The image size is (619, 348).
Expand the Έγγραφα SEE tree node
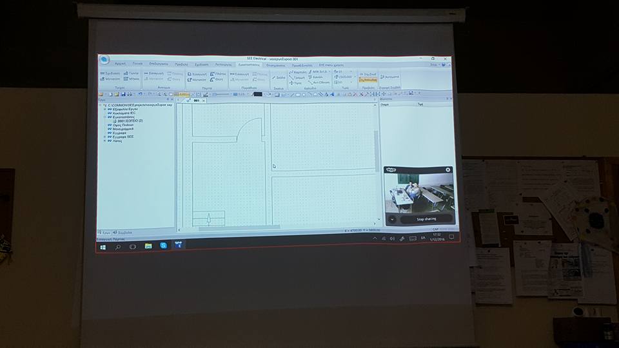tap(104, 137)
